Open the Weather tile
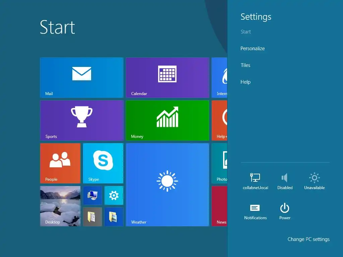 [x=167, y=185]
